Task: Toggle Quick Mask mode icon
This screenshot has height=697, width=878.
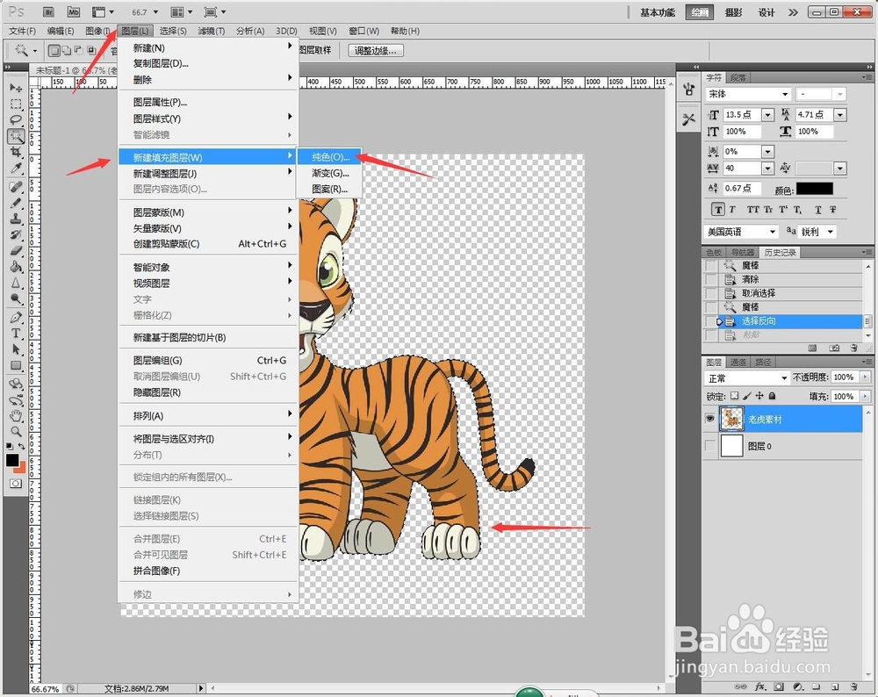Action: pyautogui.click(x=16, y=483)
